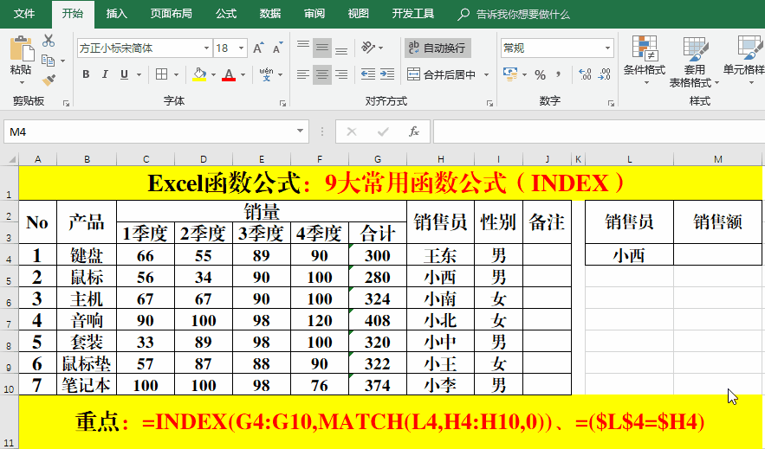Click Merge and Center (合并后居中)
The image size is (765, 449).
[442, 74]
